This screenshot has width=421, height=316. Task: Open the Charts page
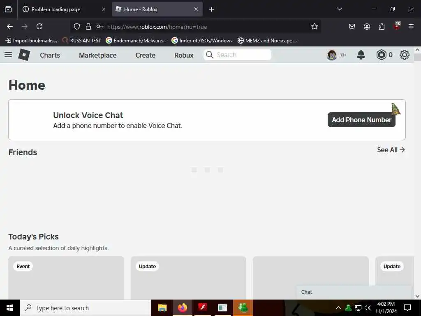pos(50,55)
